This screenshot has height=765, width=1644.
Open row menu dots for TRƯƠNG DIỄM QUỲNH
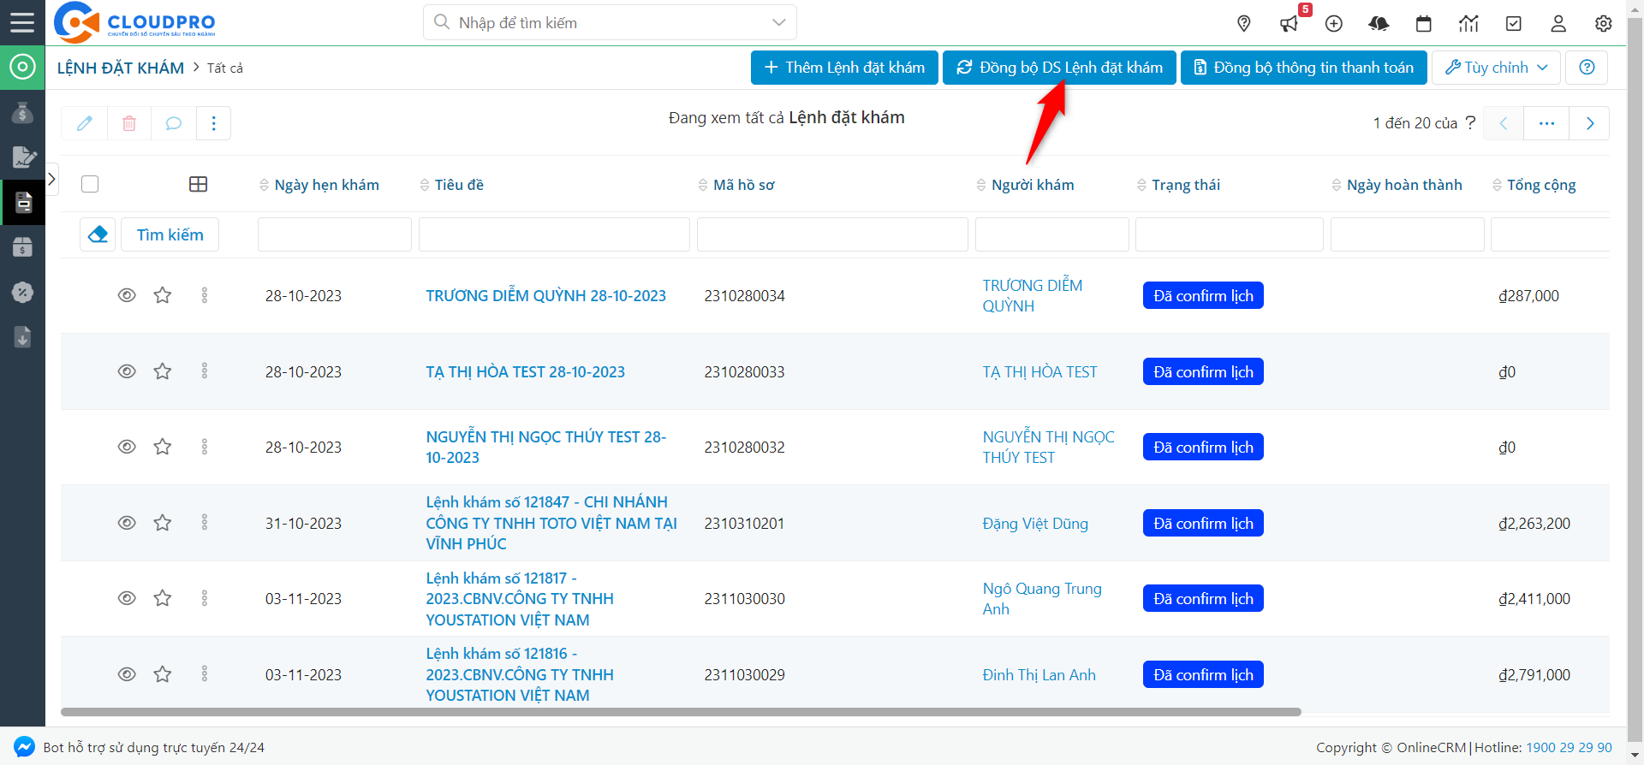[x=205, y=295]
